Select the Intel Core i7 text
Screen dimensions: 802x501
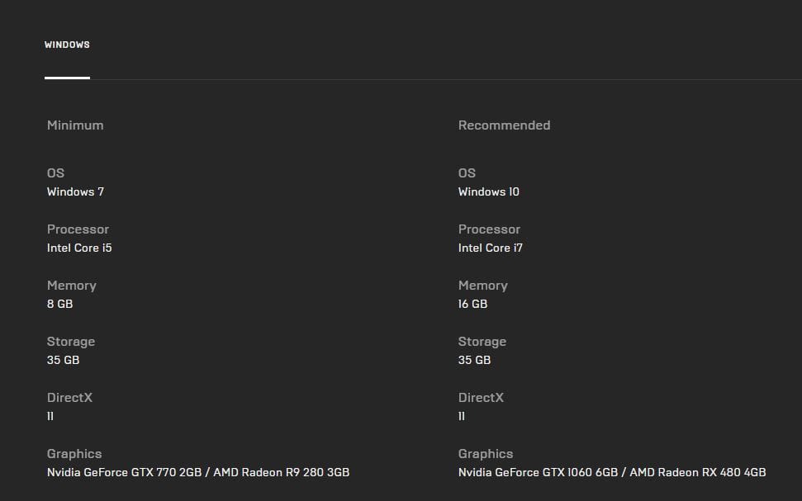(x=490, y=248)
